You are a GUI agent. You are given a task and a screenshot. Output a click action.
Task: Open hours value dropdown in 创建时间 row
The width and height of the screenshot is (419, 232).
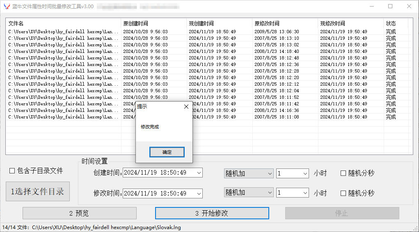305,173
